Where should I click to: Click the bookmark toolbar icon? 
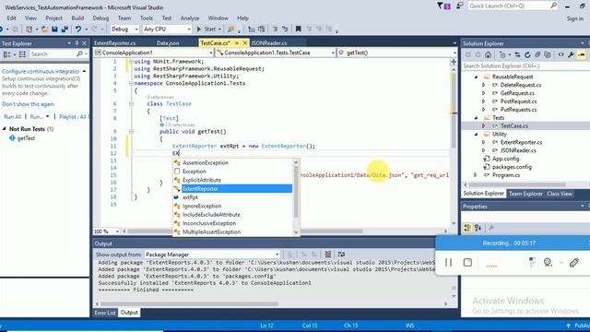pos(298,29)
